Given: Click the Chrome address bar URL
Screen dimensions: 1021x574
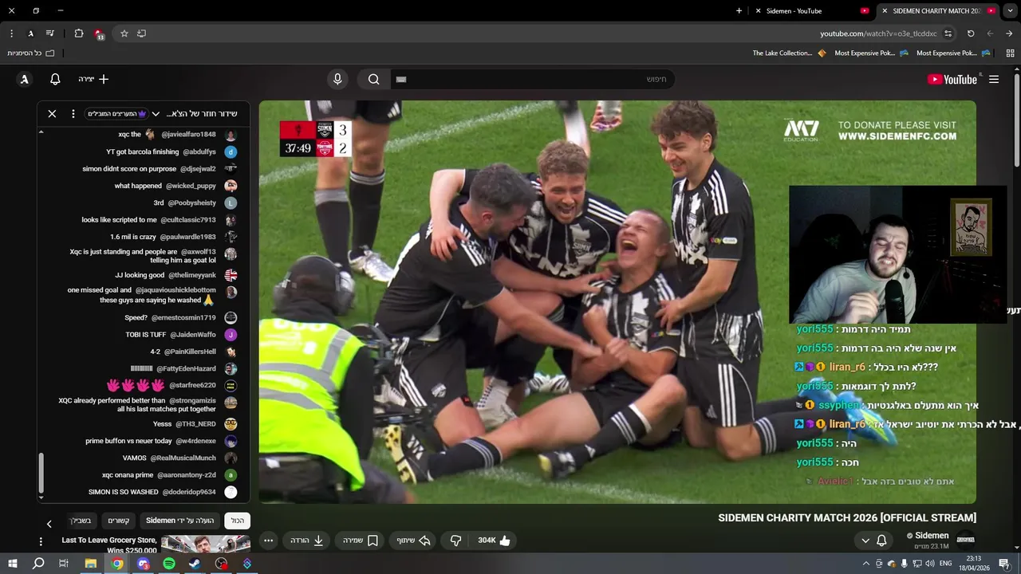Looking at the screenshot, I should tap(877, 33).
